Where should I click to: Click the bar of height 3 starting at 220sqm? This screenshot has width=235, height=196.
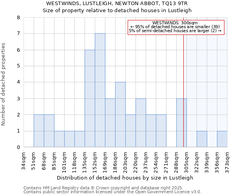click(x=141, y=123)
